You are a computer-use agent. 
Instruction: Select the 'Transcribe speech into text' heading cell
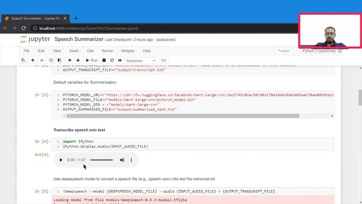[x=79, y=130]
